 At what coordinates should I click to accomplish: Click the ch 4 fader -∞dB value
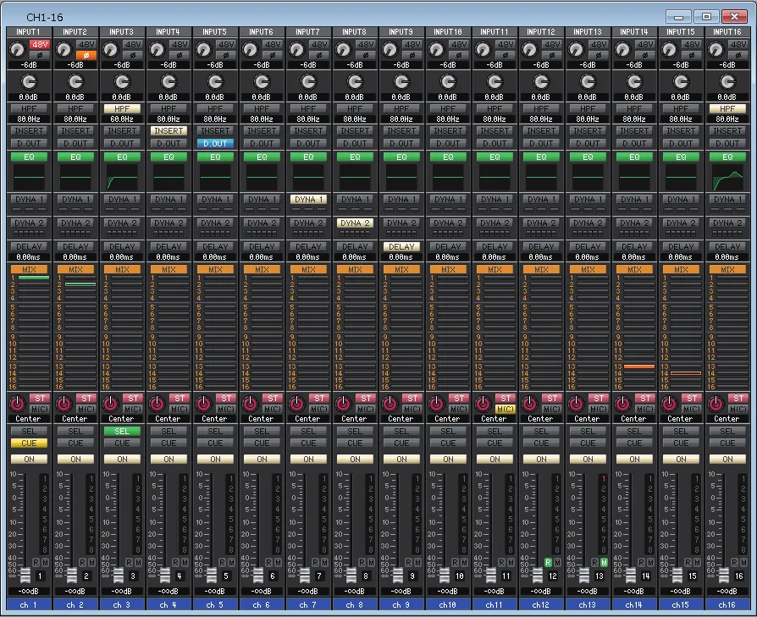(x=169, y=591)
